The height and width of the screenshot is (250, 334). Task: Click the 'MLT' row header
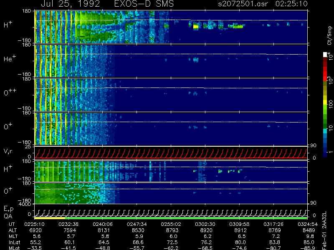click(x=13, y=236)
